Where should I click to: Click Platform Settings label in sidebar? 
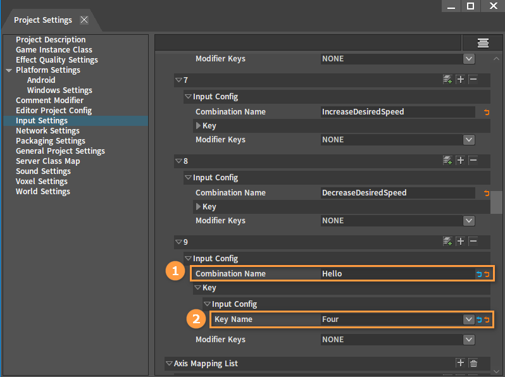[48, 70]
